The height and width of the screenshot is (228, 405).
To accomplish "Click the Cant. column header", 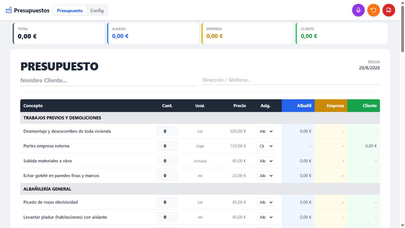I will point(167,106).
